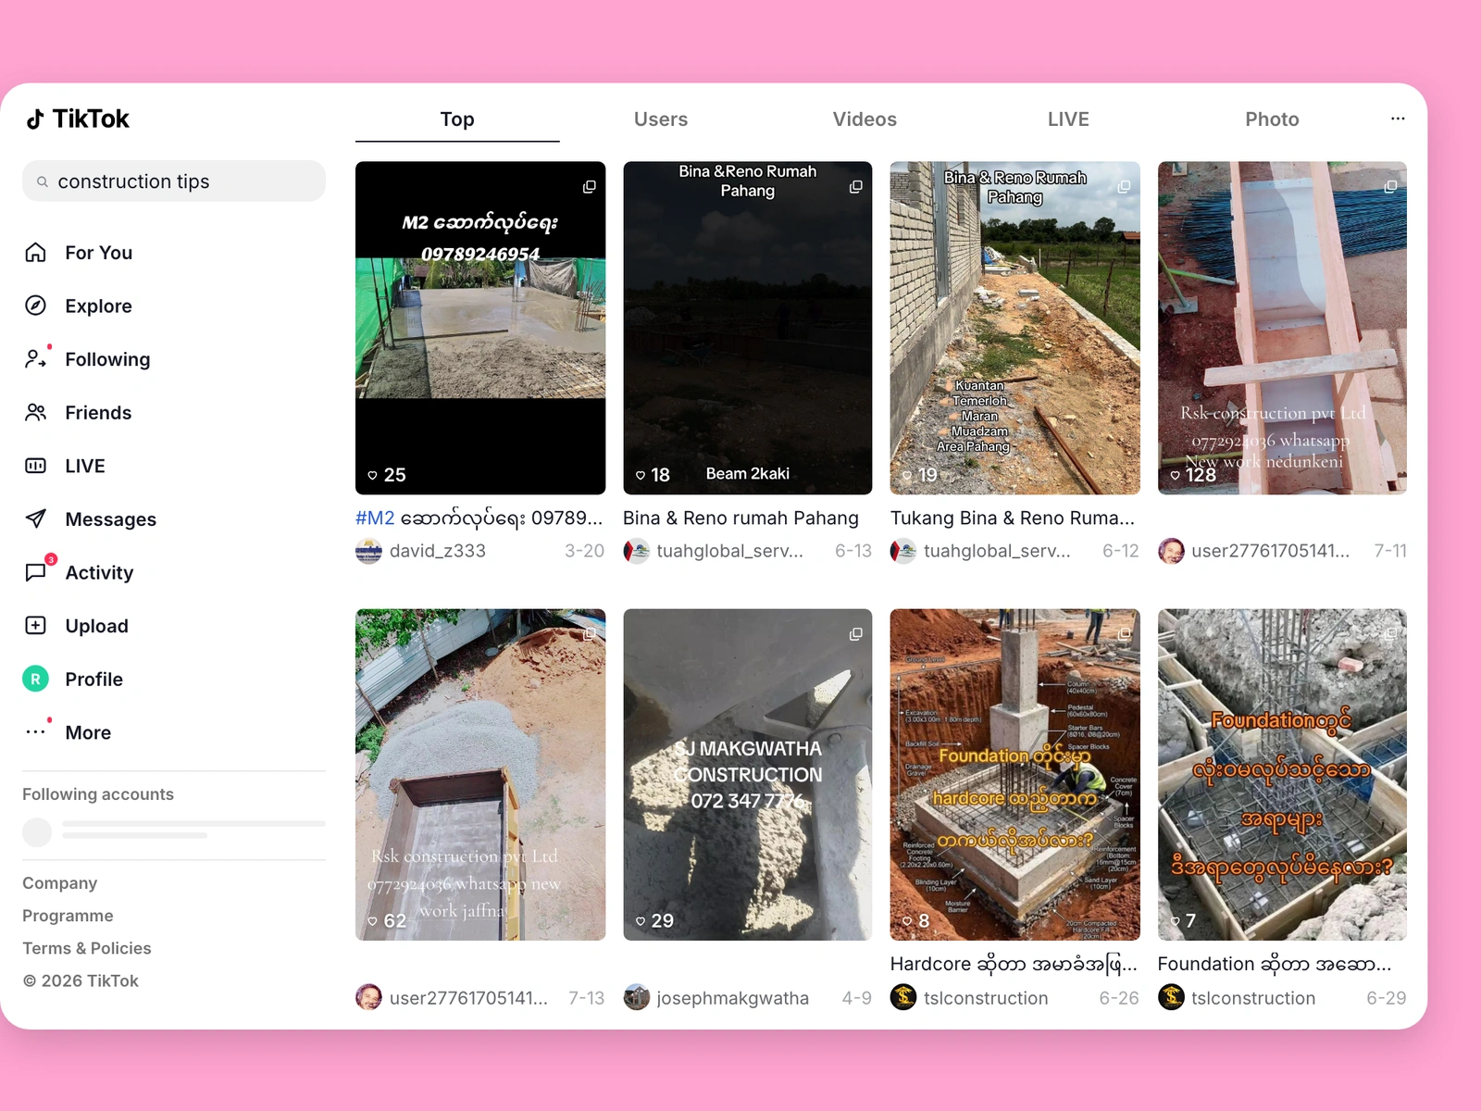
Task: Open username josephmakgwatha
Action: click(x=733, y=998)
